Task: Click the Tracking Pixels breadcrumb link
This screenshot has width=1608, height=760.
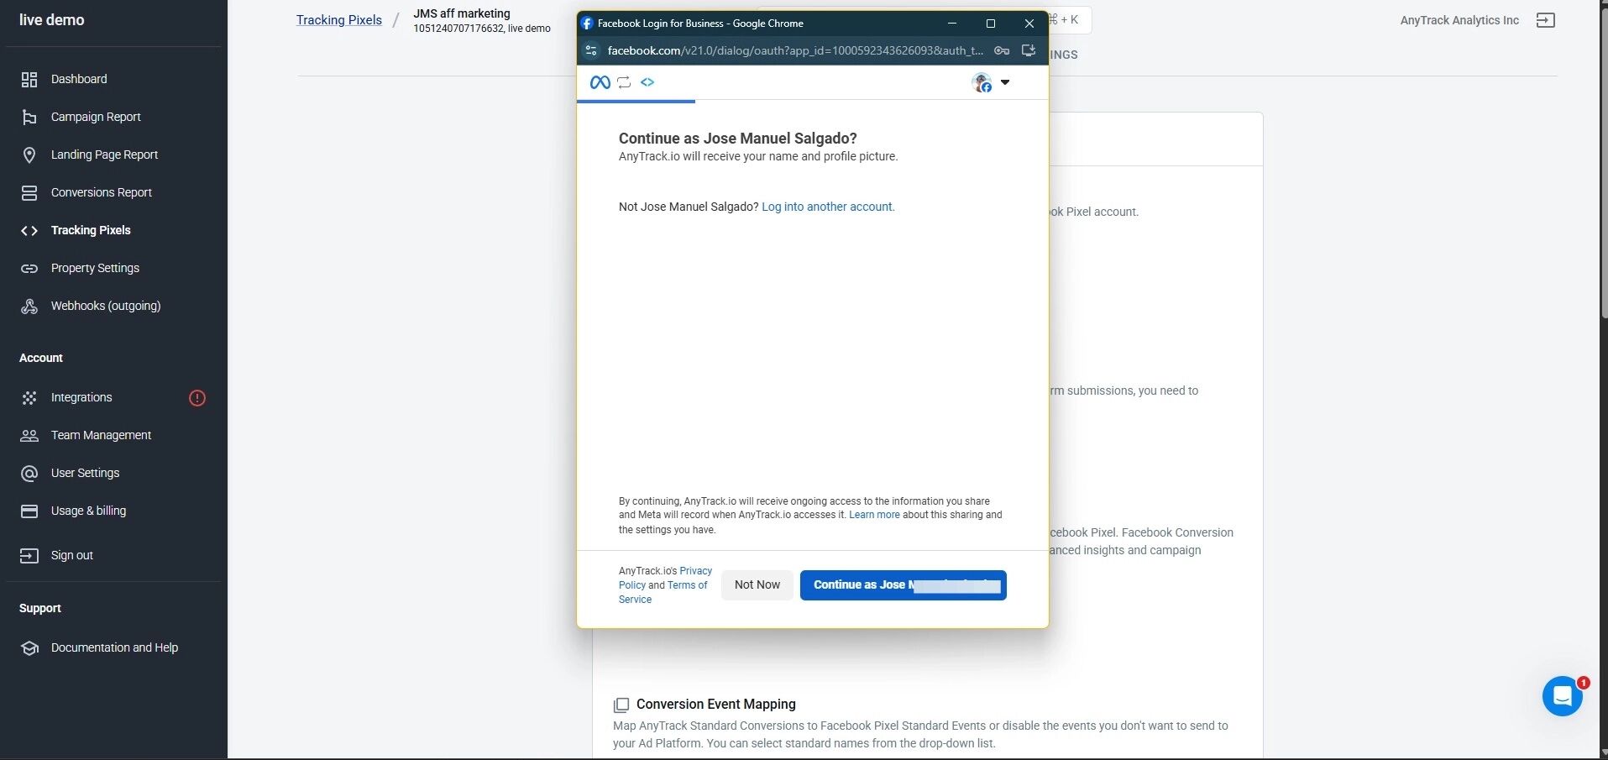Action: [339, 20]
